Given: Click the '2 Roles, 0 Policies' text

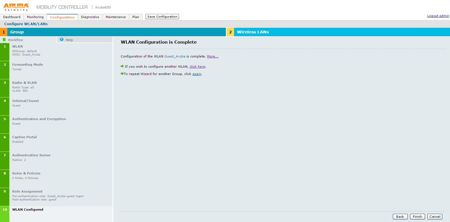Looking at the screenshot, I should pos(25,178).
